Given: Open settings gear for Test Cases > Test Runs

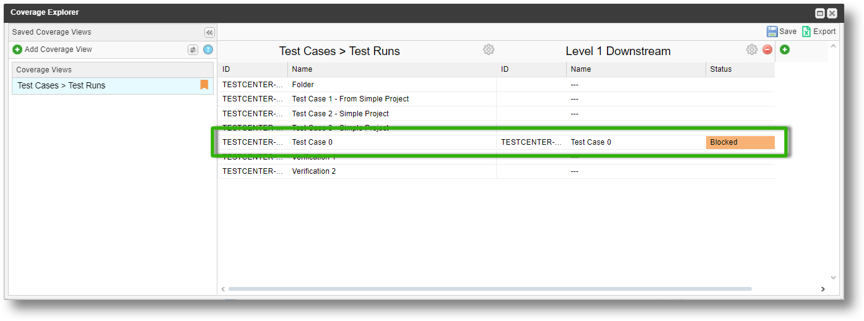Looking at the screenshot, I should pyautogui.click(x=489, y=49).
